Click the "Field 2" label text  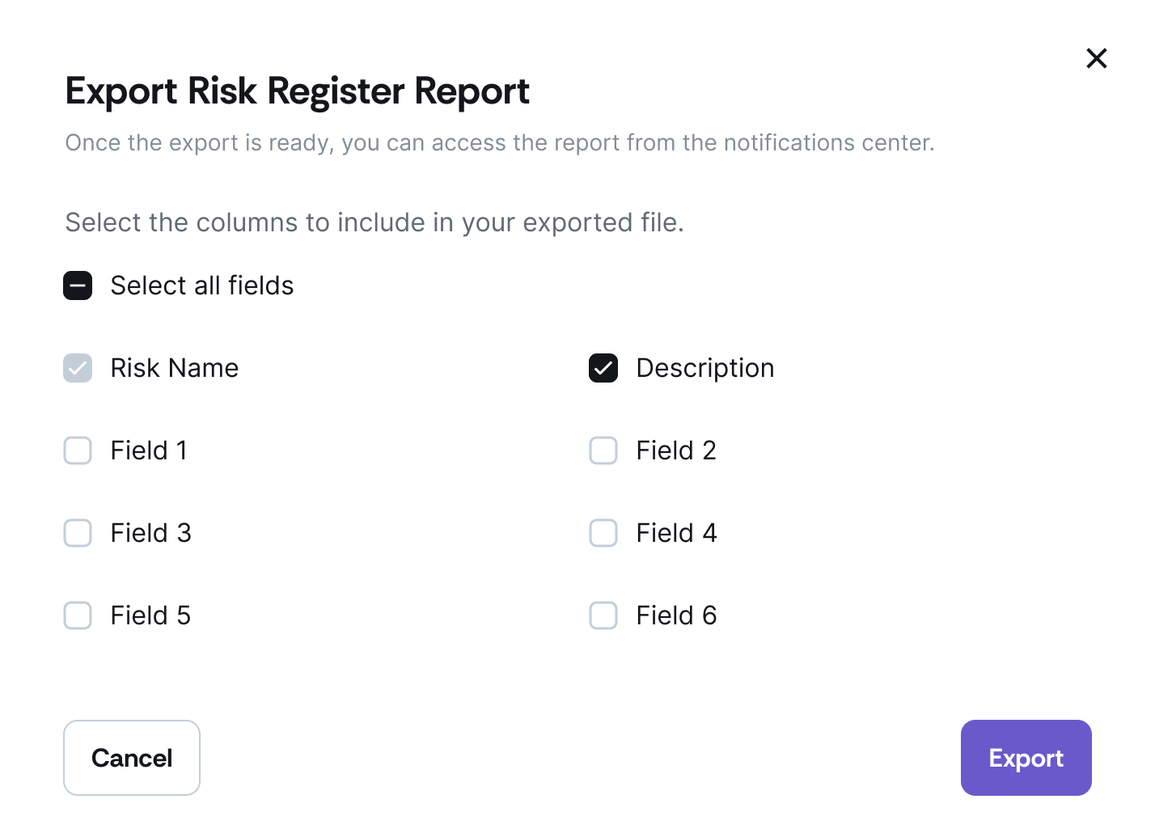676,450
